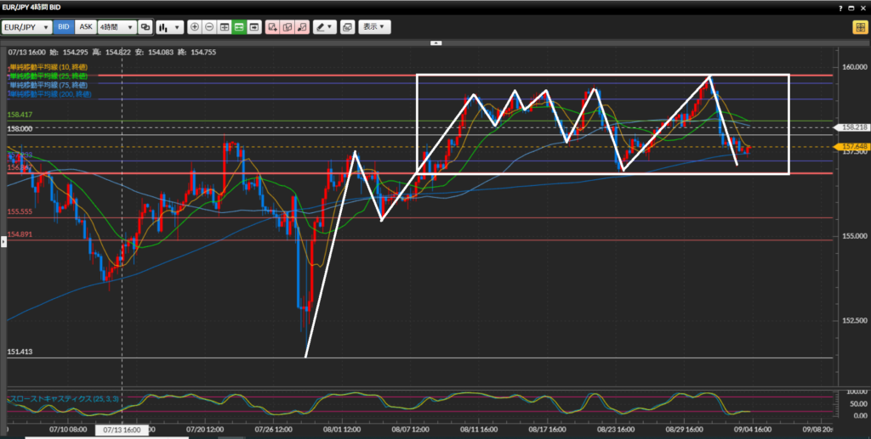
Task: Click the 158.218 price marker on axis
Action: pos(851,127)
